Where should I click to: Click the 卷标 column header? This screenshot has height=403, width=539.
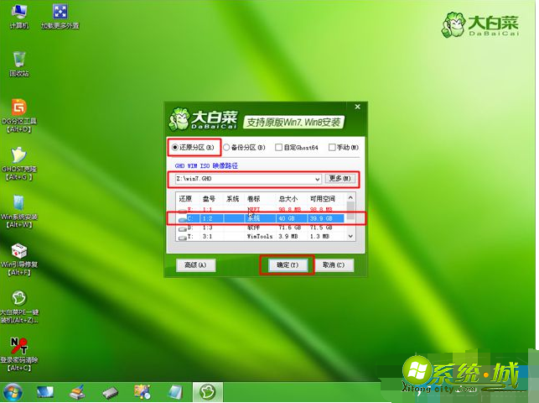(254, 199)
